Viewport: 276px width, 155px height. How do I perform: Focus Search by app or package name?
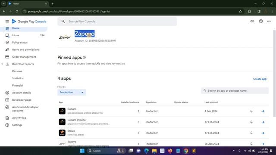tap(235, 91)
